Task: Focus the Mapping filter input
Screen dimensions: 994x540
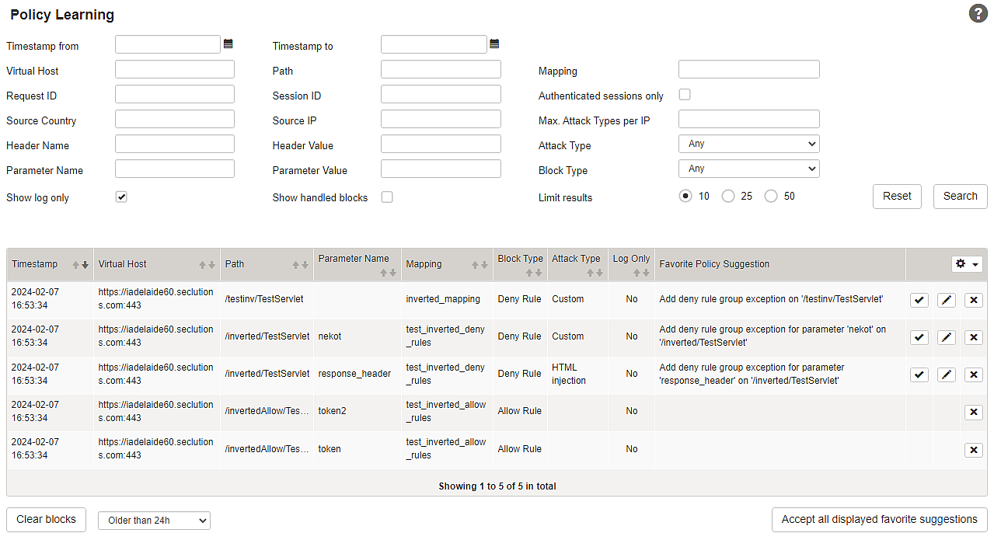Action: pyautogui.click(x=749, y=69)
